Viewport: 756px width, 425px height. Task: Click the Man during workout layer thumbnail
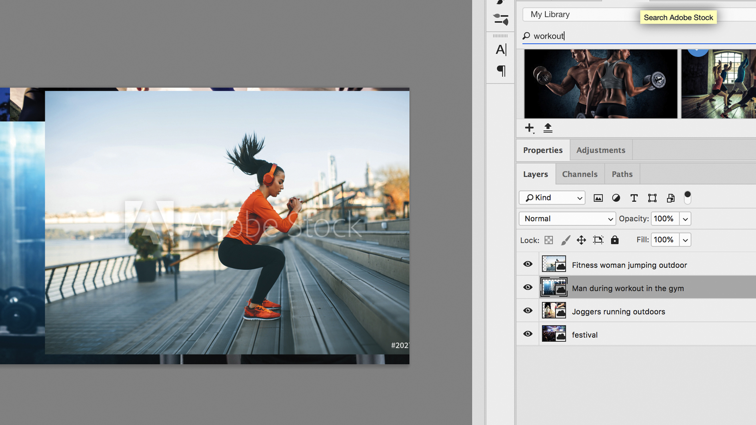coord(554,287)
